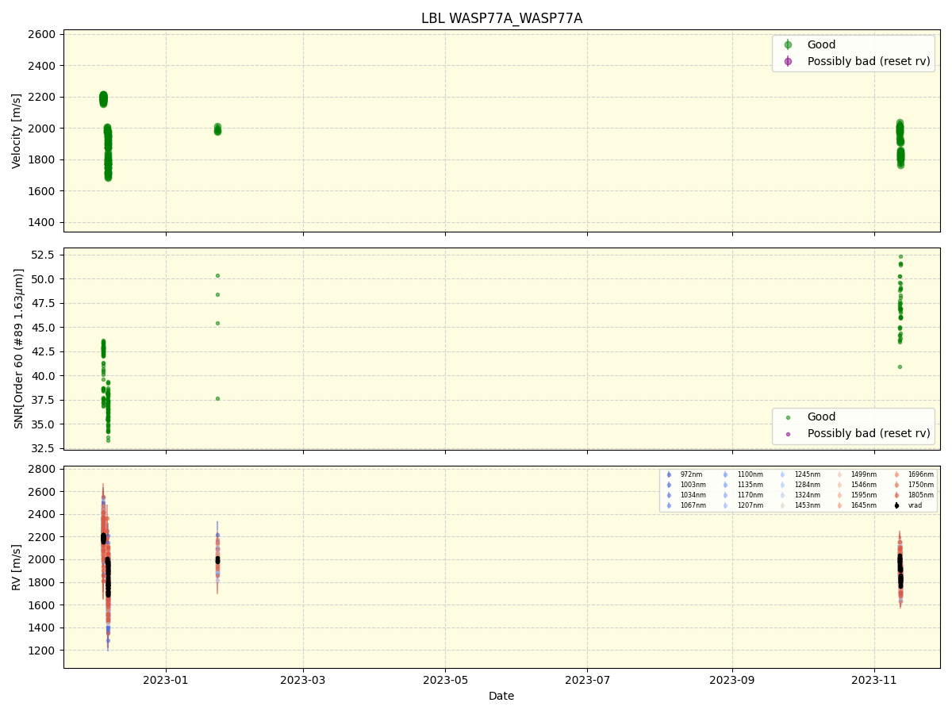This screenshot has width=952, height=714.
Task: Click the black vrad marker in RV legend
Action: pos(896,505)
